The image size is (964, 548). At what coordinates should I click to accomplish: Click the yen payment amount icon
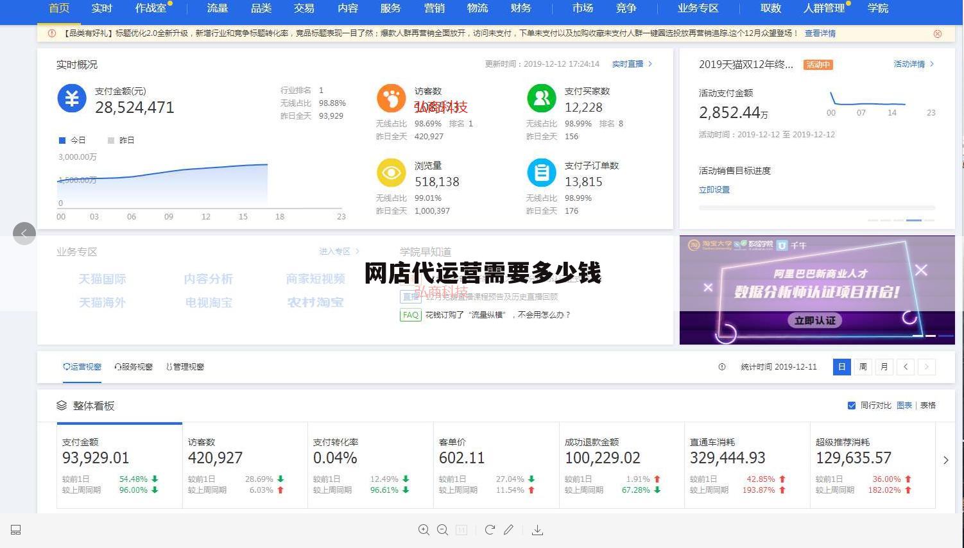[x=72, y=98]
